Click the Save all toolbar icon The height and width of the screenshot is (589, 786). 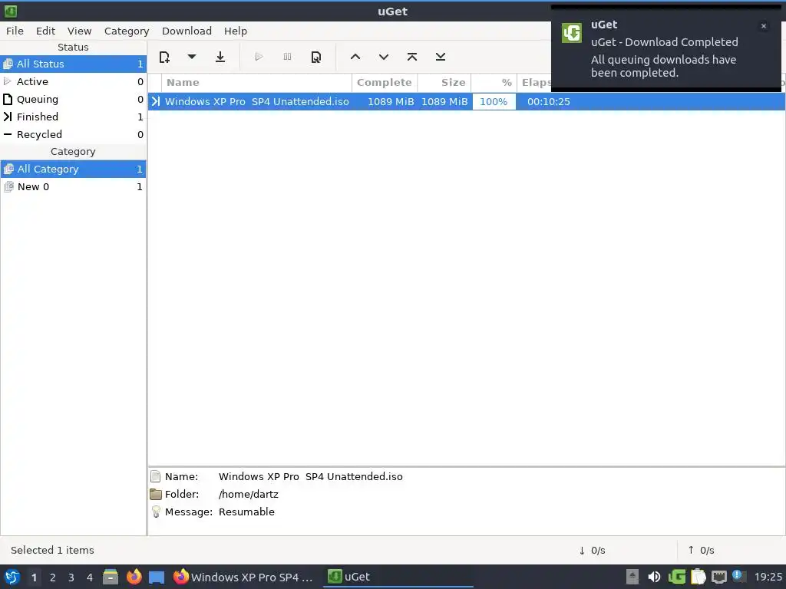pos(220,57)
